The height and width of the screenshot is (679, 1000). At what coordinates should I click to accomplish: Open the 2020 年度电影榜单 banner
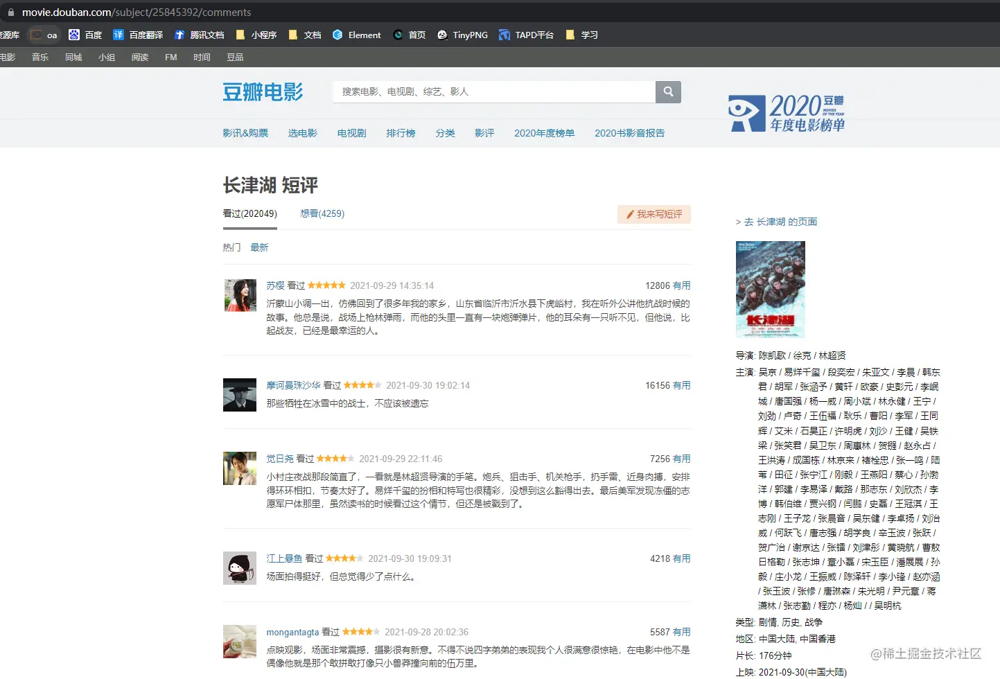click(787, 114)
